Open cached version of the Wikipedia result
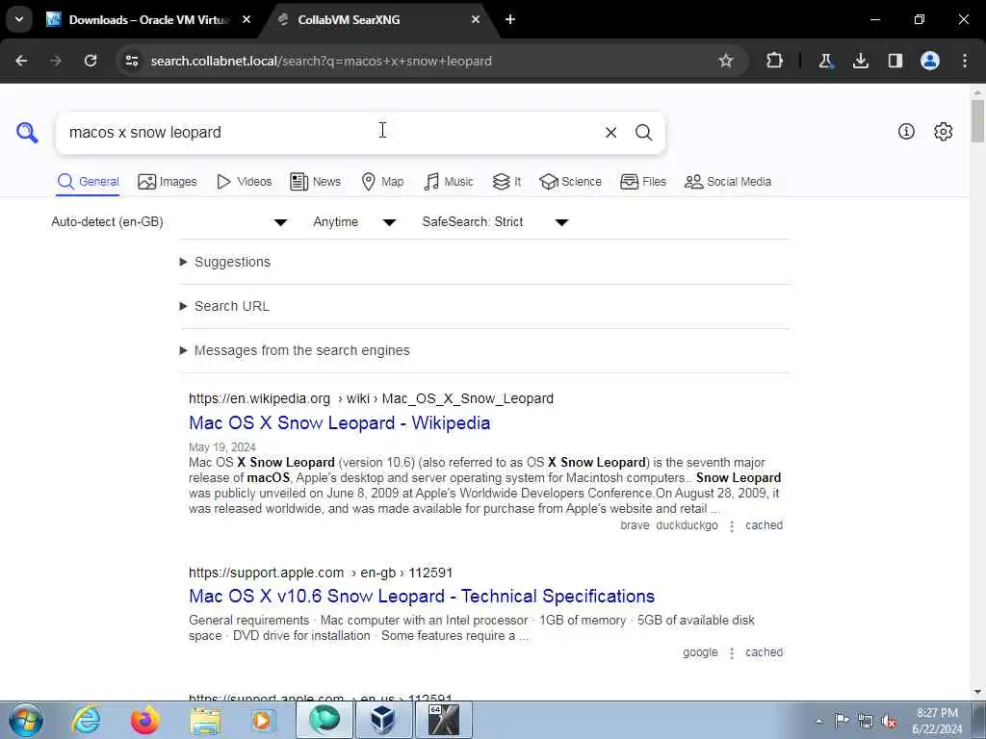Image resolution: width=986 pixels, height=739 pixels. coord(764,525)
